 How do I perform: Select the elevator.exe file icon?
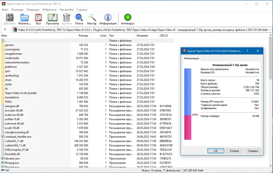[x=3, y=159]
